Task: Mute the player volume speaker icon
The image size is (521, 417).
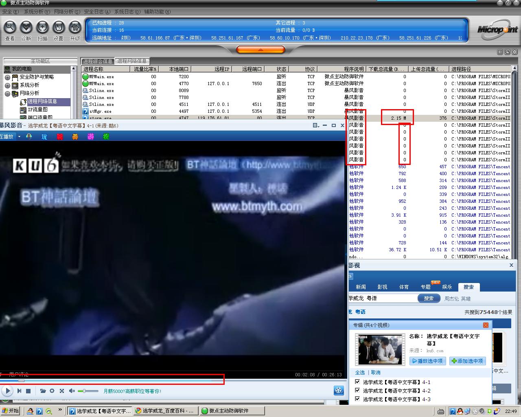Action: pos(72,391)
